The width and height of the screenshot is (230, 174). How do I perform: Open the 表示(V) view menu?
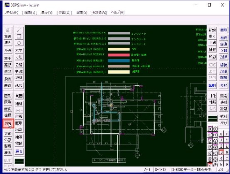[47, 13]
